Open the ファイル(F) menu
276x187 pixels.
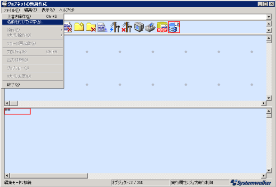click(12, 10)
